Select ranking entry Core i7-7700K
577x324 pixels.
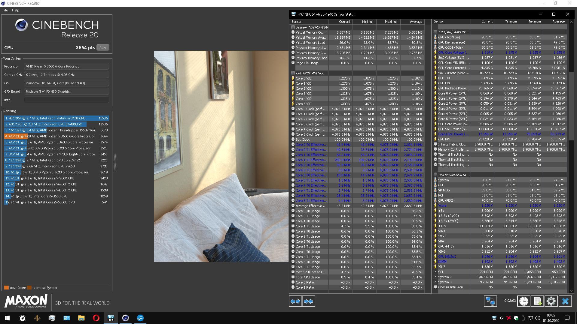coord(56,178)
